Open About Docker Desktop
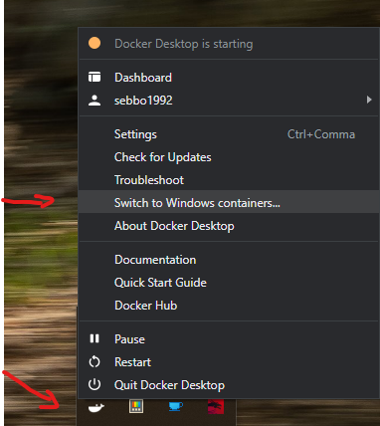 tap(229, 226)
